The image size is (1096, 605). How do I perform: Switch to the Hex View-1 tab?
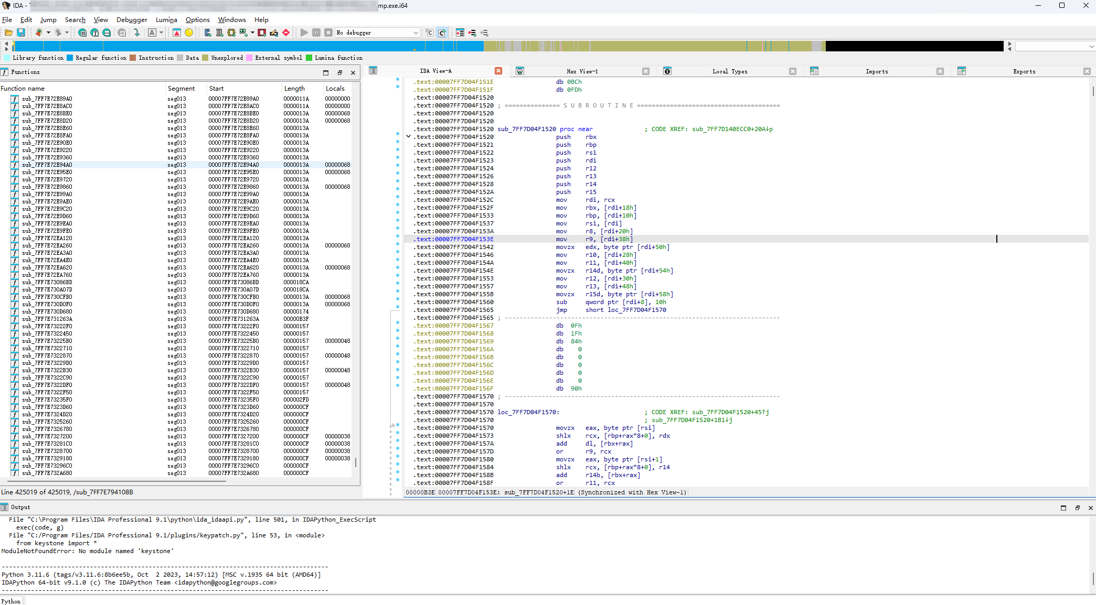(x=582, y=71)
